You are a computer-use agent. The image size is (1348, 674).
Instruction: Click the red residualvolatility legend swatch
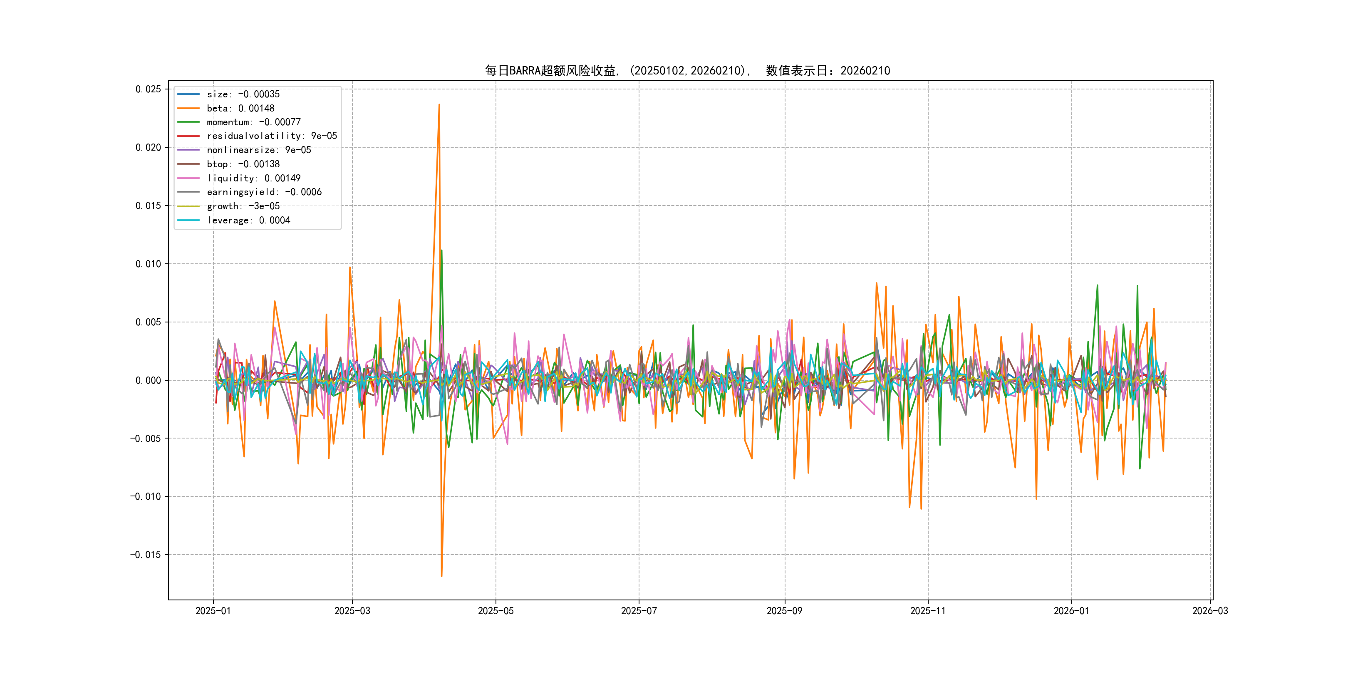[x=188, y=136]
